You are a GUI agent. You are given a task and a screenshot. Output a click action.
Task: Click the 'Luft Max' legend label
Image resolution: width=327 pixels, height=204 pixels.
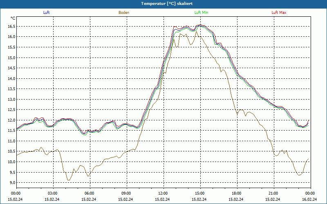click(279, 13)
